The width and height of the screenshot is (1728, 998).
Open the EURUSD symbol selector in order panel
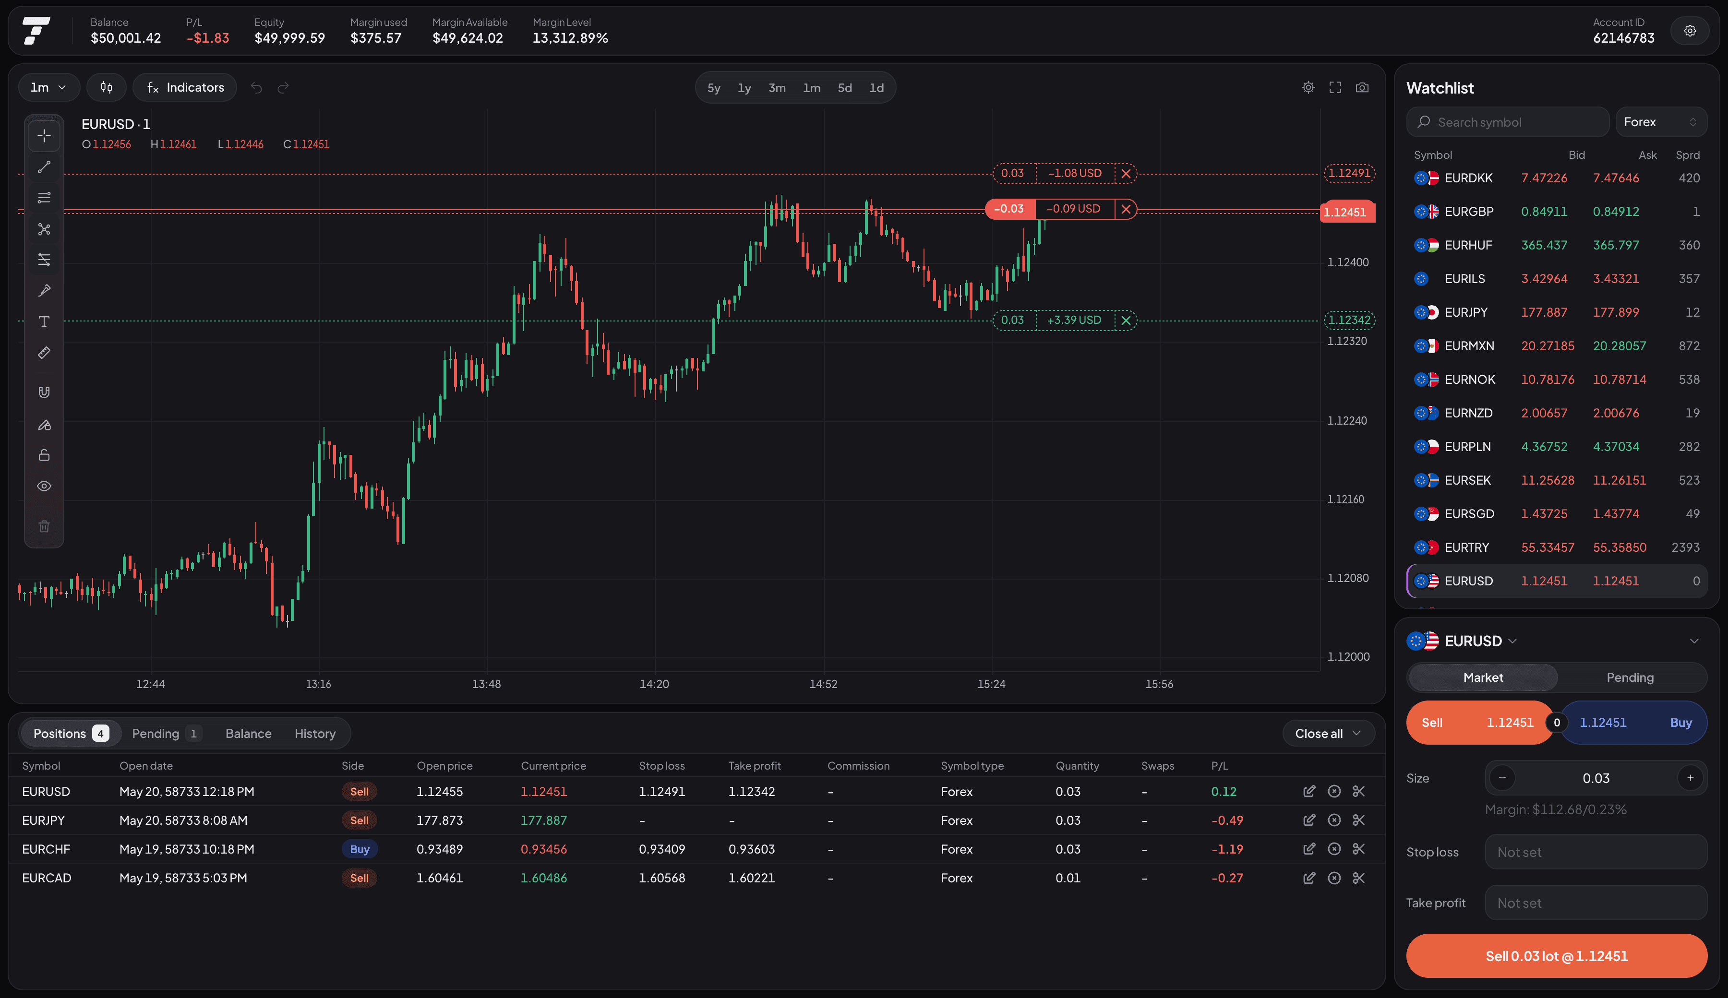(x=1462, y=641)
